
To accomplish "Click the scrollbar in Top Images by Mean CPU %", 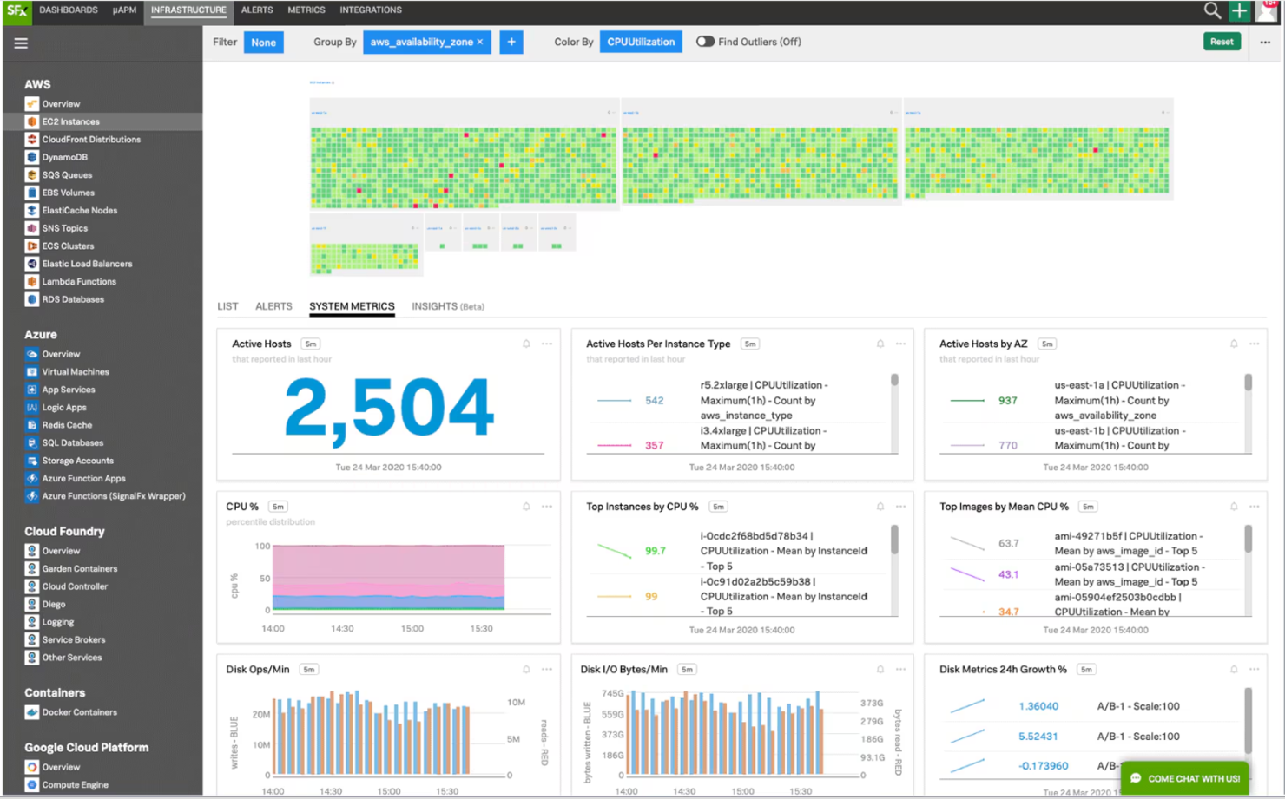I will coord(1248,539).
